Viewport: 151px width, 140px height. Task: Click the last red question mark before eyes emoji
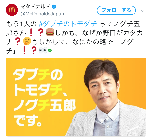[34, 50]
